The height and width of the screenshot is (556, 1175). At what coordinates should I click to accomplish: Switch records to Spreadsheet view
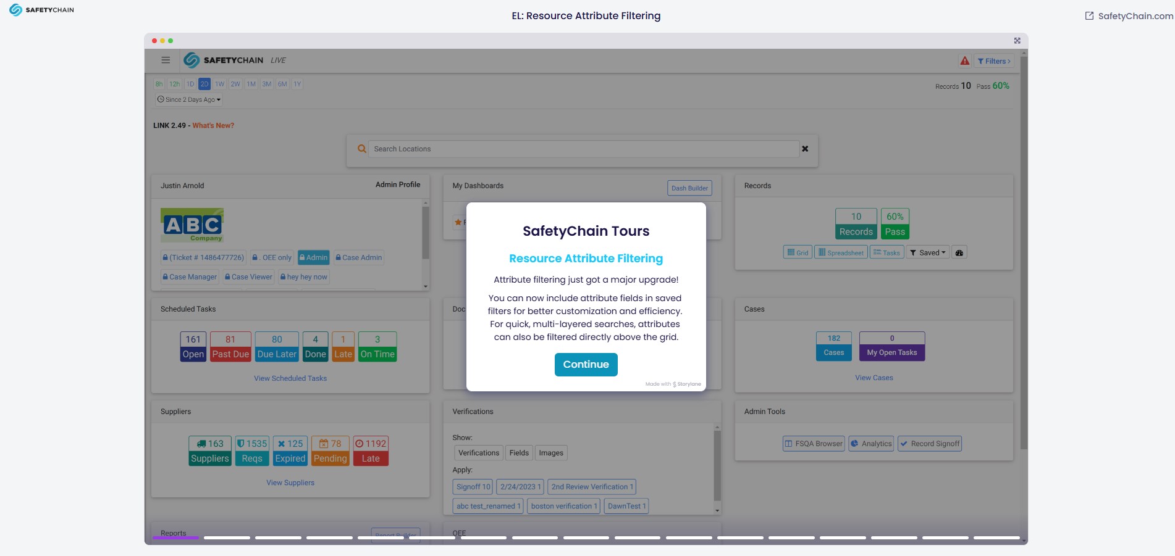click(841, 252)
